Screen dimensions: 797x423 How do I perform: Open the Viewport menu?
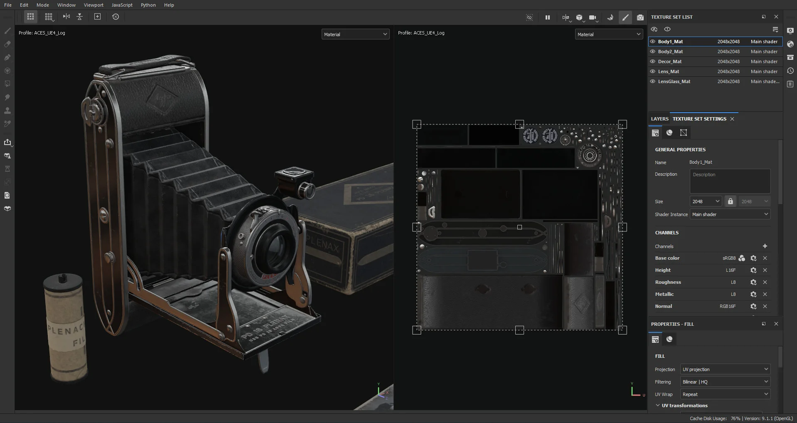[93, 5]
